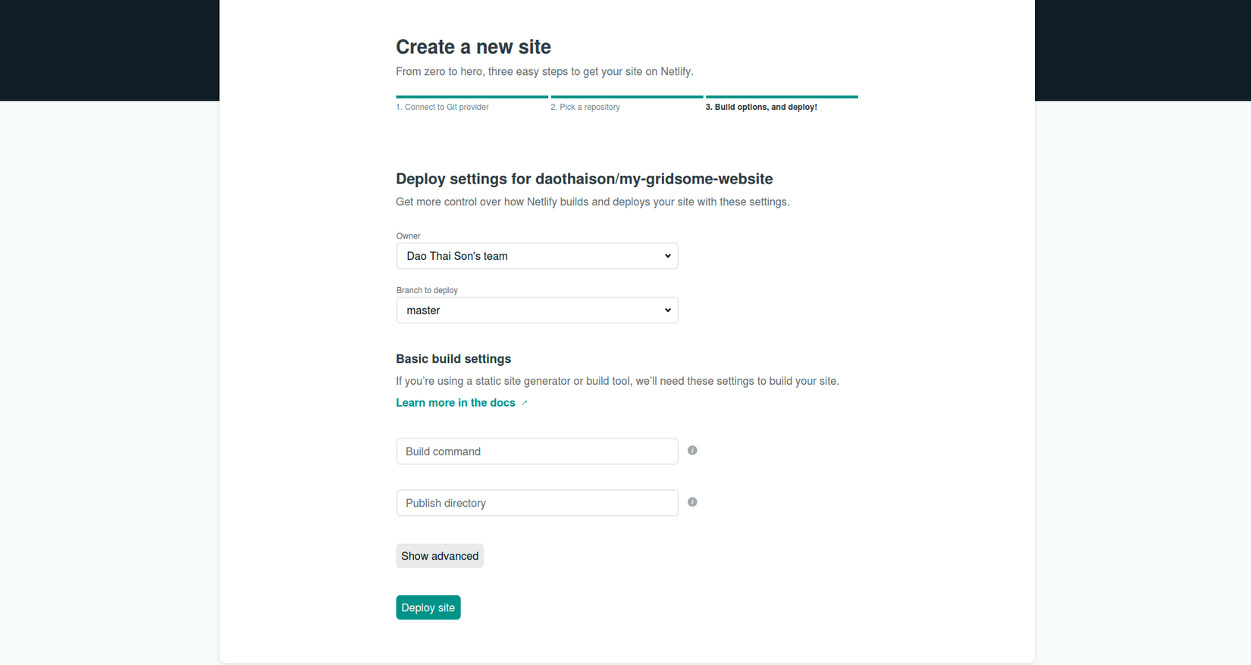The image size is (1251, 665).
Task: Click the external-link arrow after Learn more
Action: 524,403
